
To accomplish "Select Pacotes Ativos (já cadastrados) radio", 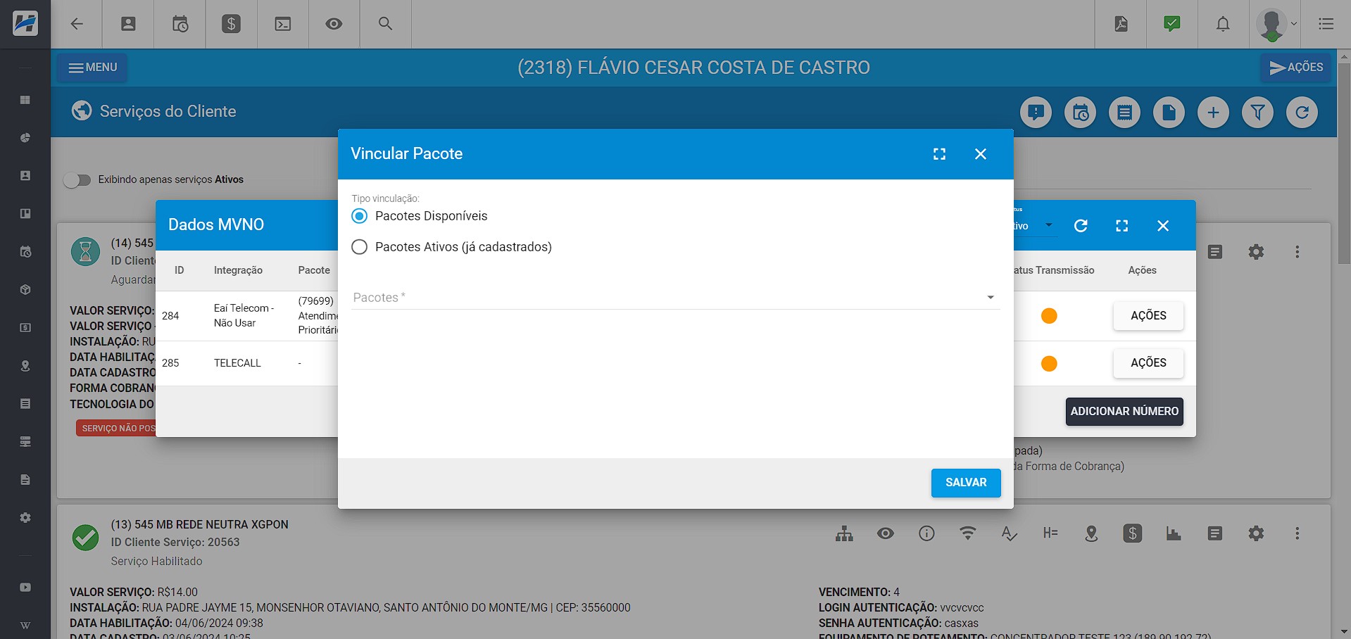I will point(359,247).
